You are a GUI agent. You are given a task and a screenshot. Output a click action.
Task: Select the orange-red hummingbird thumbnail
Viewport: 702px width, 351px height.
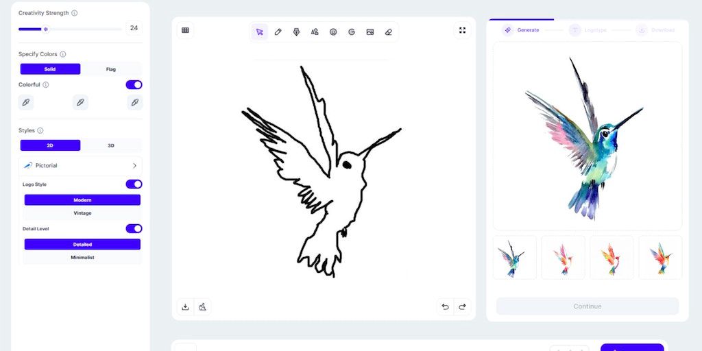(x=612, y=258)
